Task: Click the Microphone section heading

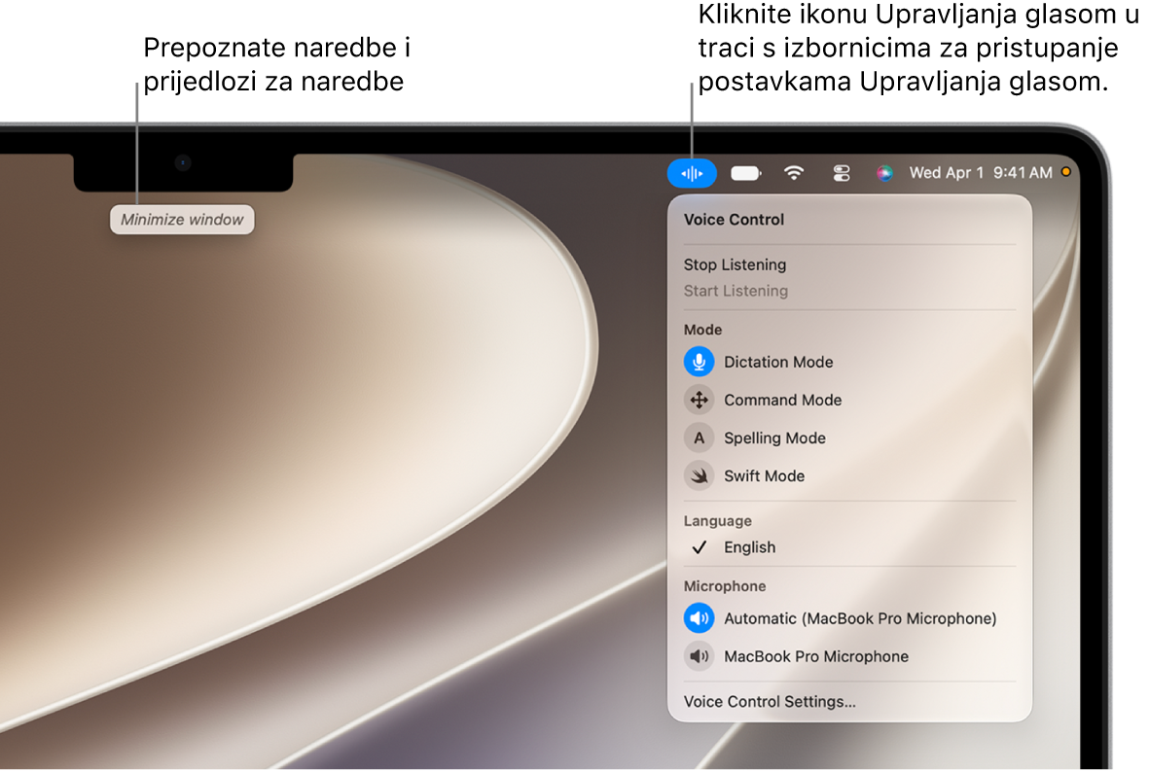Action: pos(725,585)
